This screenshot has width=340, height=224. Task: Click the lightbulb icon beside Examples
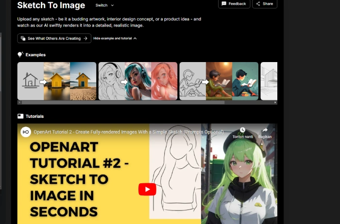(x=20, y=54)
